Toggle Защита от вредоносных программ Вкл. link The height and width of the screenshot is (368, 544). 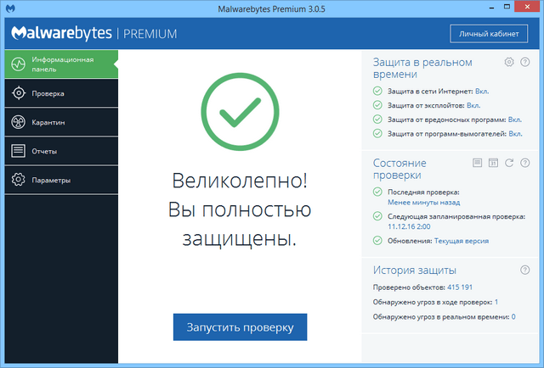(x=515, y=120)
